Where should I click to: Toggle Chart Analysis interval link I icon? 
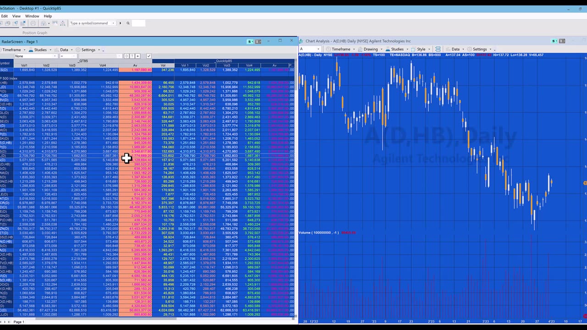coord(563,41)
